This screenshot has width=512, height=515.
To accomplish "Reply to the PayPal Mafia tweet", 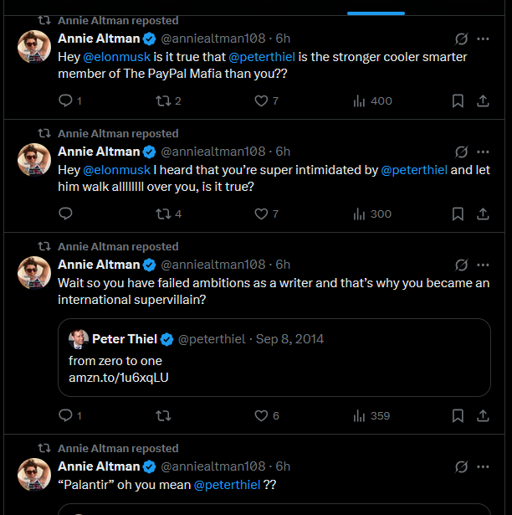I will pos(66,100).
